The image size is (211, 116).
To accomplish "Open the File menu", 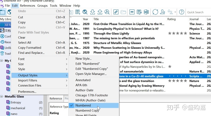I will [7, 6].
